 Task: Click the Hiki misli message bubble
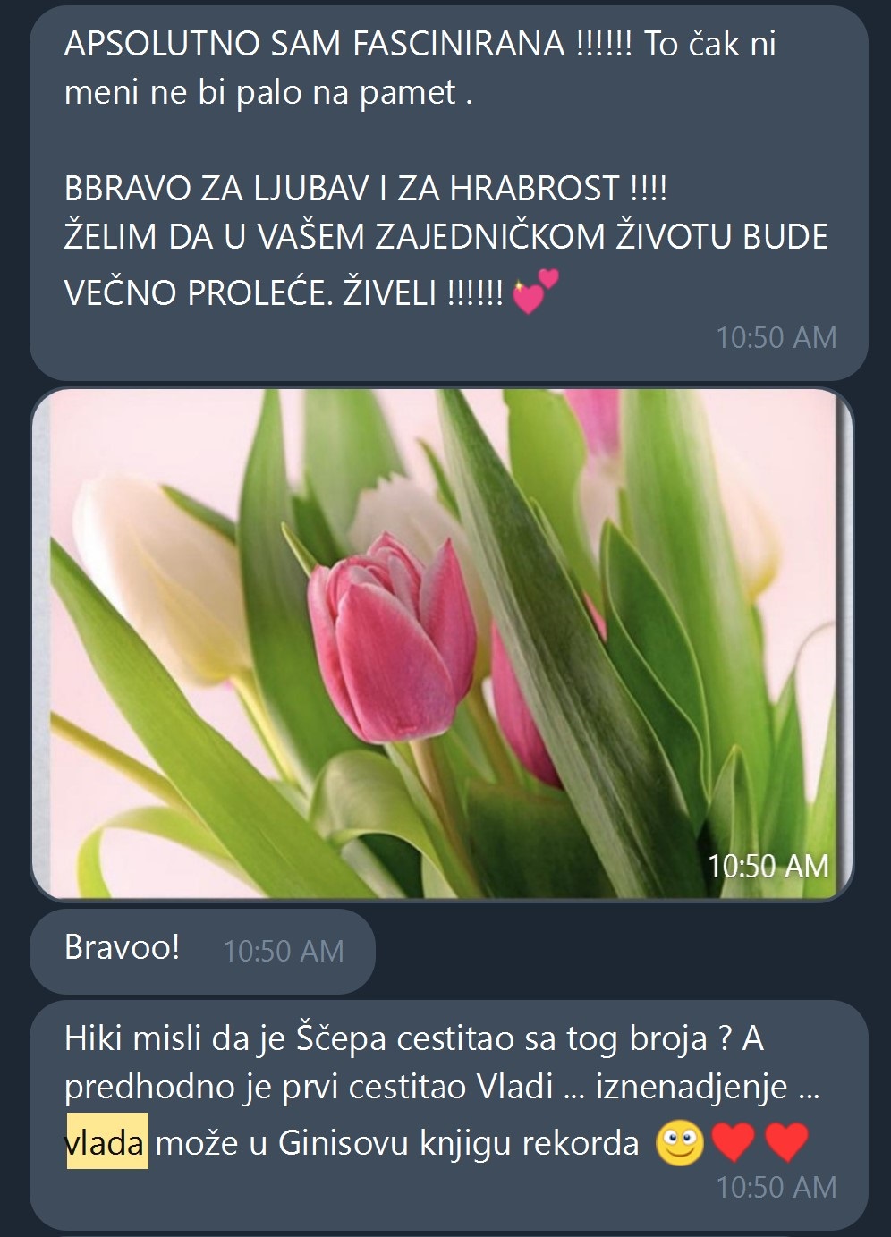point(449,1115)
